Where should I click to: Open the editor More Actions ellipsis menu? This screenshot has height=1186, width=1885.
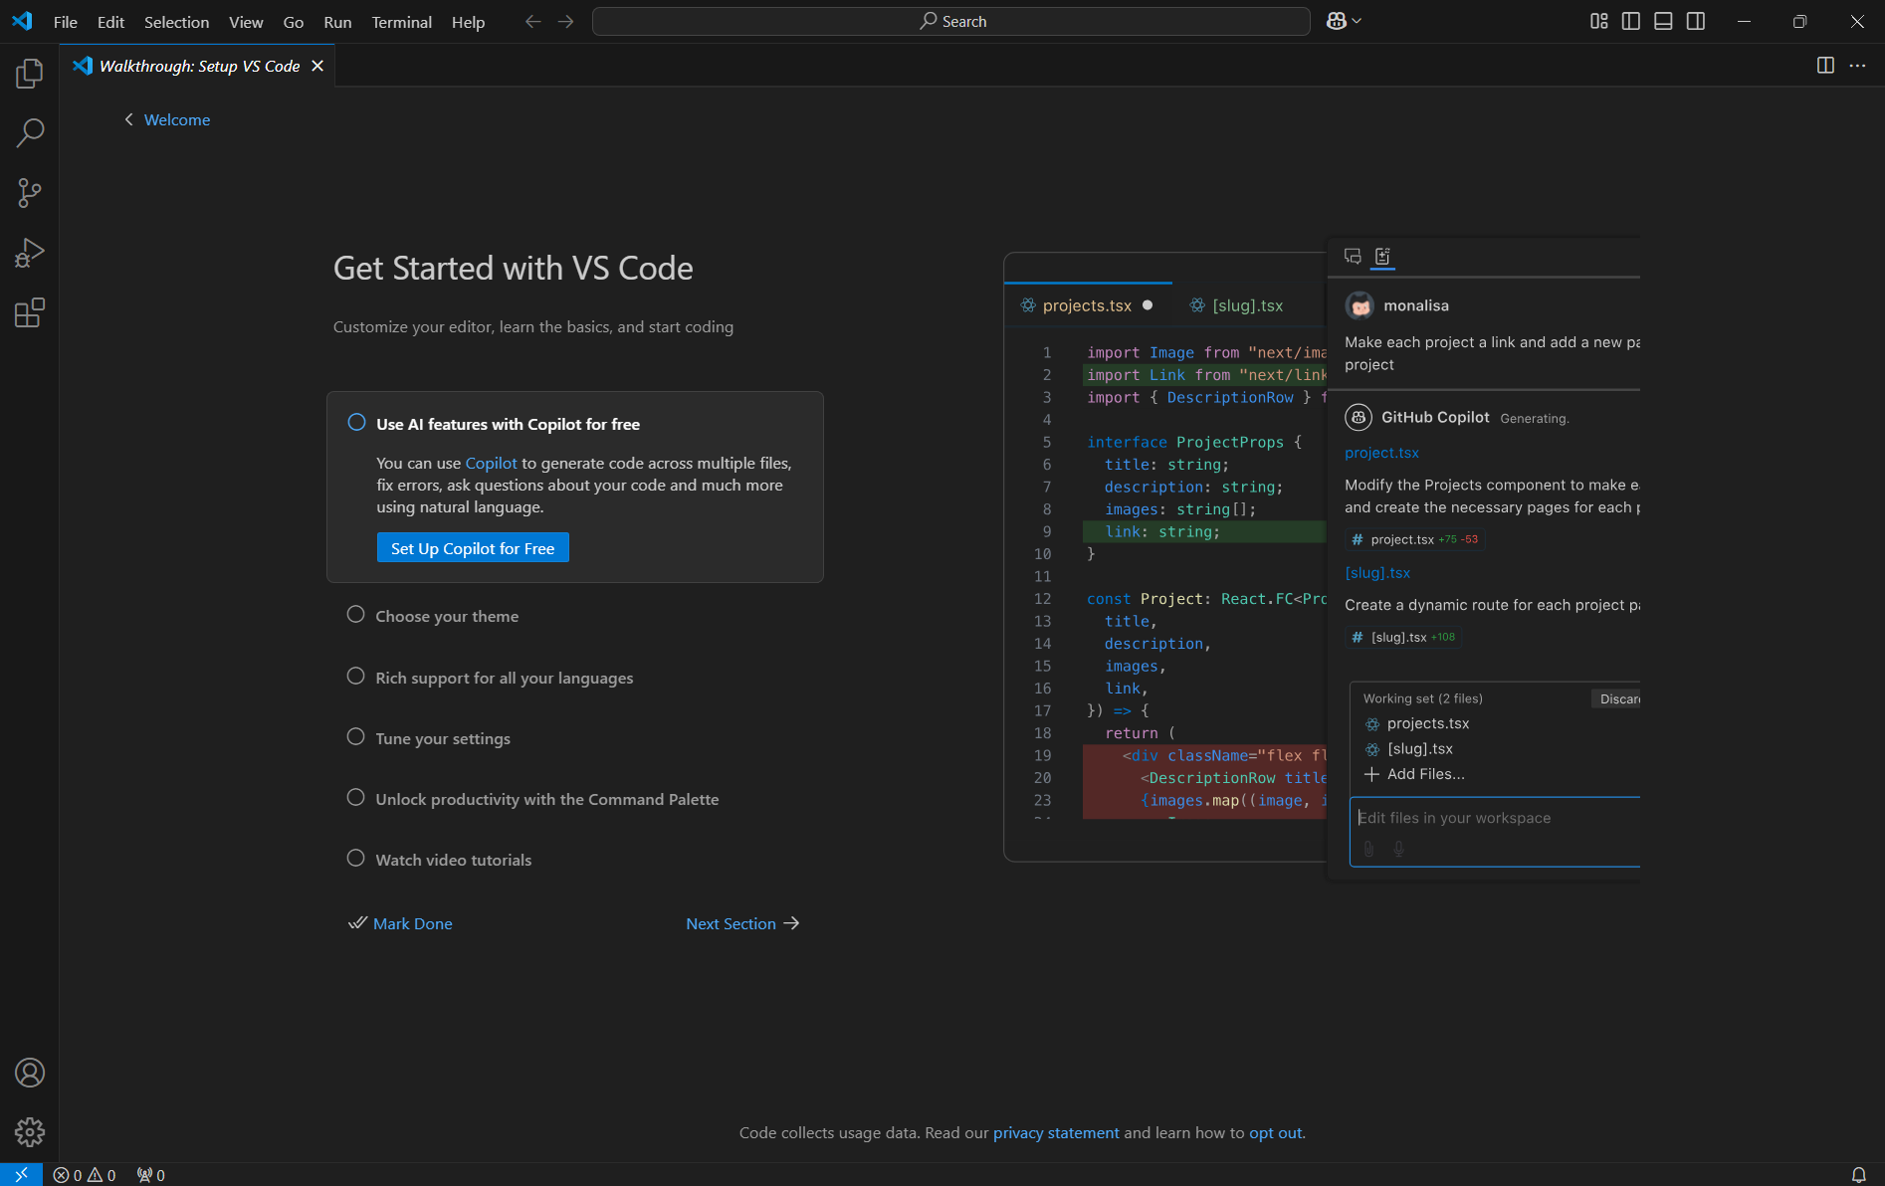tap(1857, 66)
